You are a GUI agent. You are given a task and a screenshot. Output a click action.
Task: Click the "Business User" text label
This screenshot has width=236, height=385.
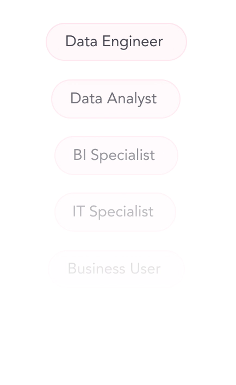coord(114,269)
